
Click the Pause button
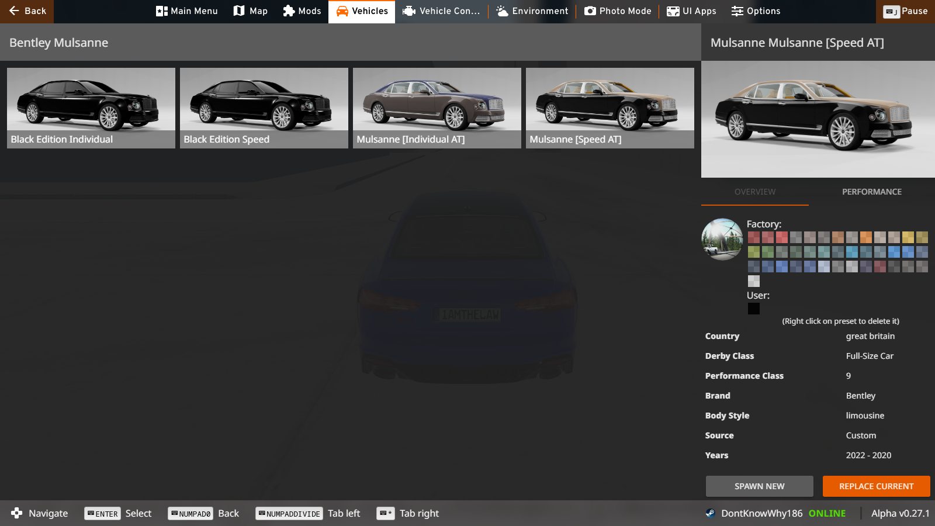pyautogui.click(x=905, y=11)
